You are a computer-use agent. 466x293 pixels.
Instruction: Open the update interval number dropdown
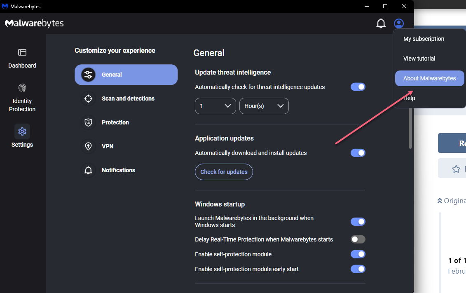coord(215,106)
